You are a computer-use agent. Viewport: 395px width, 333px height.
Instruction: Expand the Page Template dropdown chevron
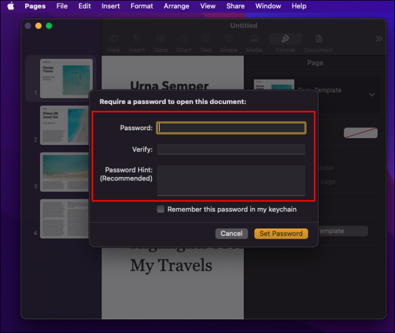point(372,94)
